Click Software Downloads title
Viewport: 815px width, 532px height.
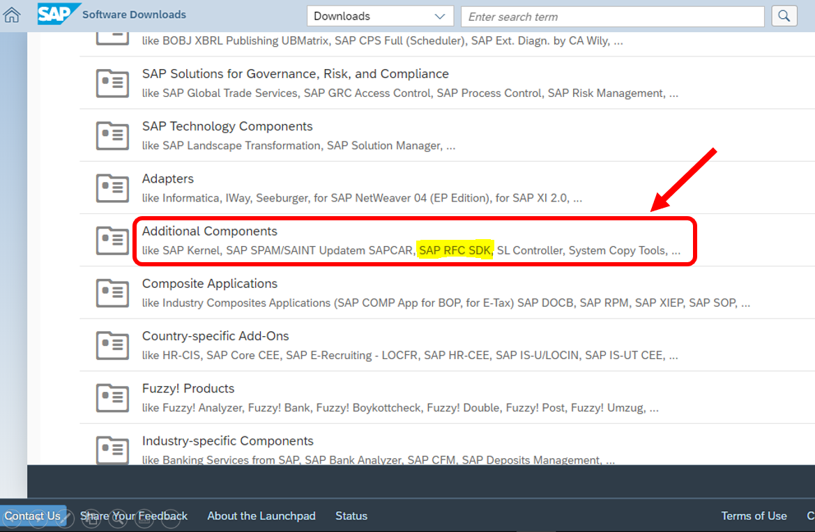click(134, 15)
